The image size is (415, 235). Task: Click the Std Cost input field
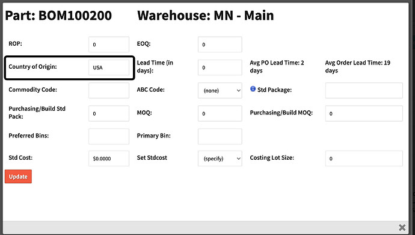[109, 158]
